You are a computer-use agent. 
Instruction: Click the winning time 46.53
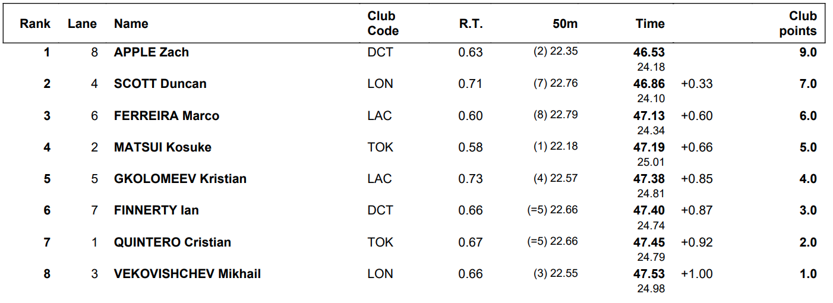(x=649, y=52)
